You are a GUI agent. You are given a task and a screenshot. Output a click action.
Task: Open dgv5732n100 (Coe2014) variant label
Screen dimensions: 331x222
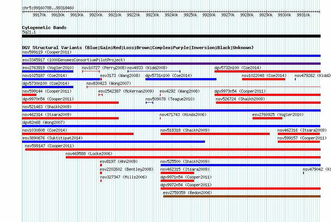[238, 68]
